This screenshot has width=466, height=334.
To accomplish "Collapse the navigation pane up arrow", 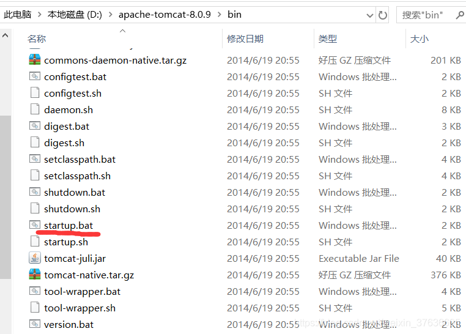I will [5, 35].
